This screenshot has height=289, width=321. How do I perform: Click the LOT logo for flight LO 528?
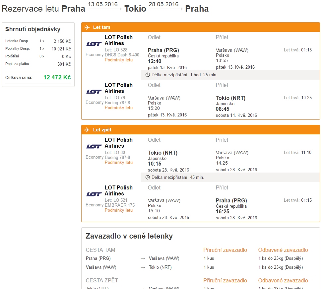[x=94, y=44]
